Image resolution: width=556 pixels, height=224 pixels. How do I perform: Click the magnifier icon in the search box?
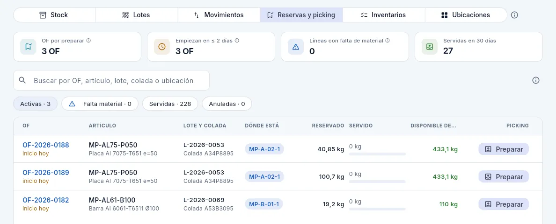click(22, 80)
